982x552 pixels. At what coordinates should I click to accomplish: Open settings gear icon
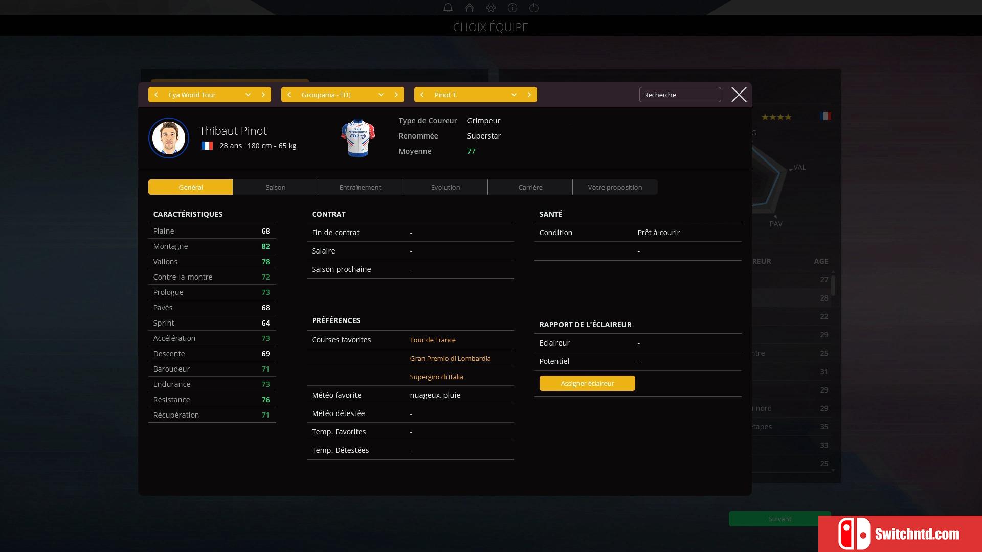(x=491, y=8)
